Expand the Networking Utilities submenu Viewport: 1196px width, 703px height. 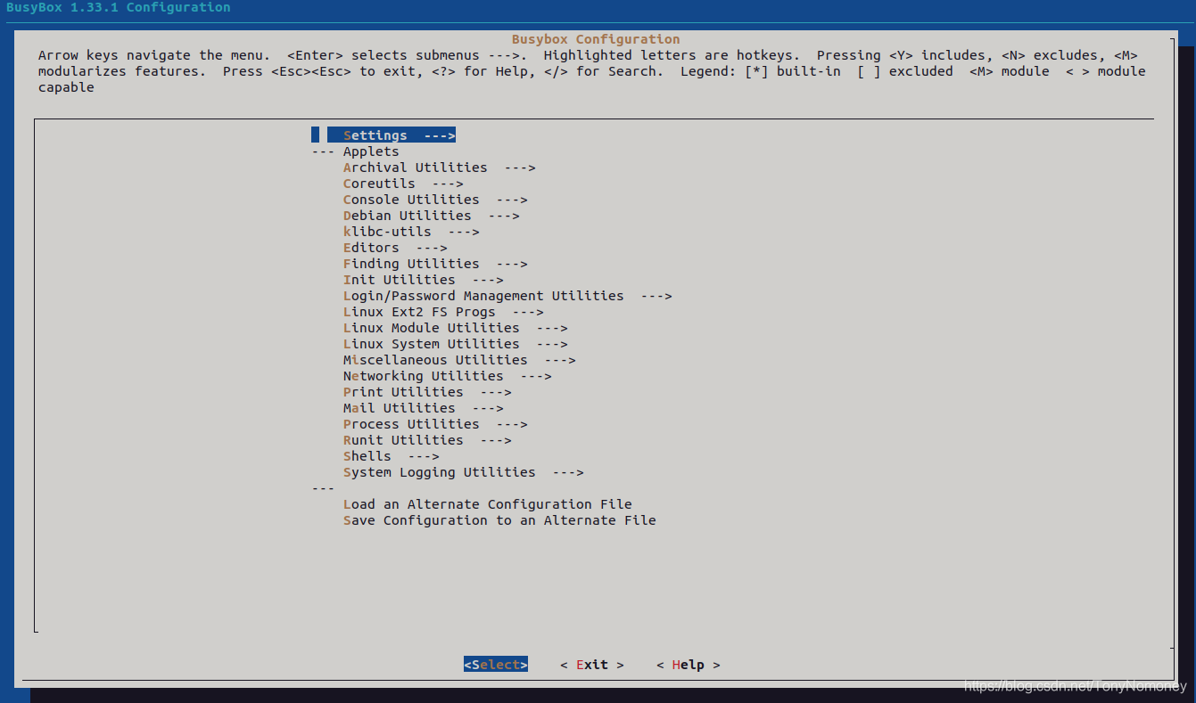pyautogui.click(x=424, y=375)
